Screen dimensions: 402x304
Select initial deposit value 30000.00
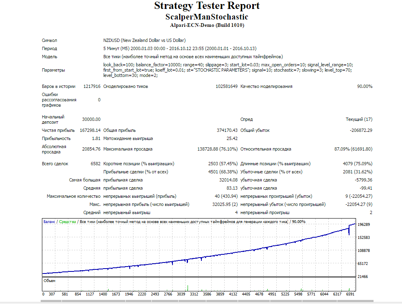[91, 119]
